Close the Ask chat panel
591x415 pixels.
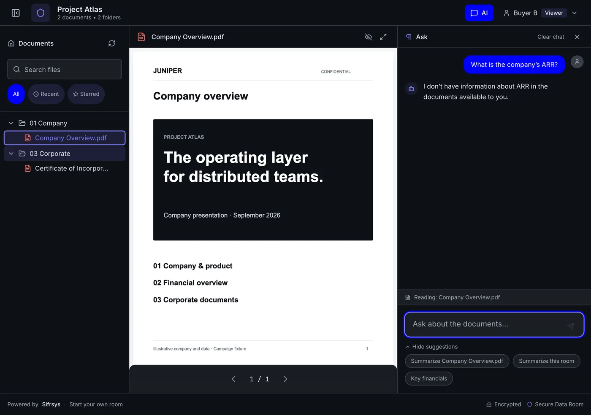coord(577,37)
